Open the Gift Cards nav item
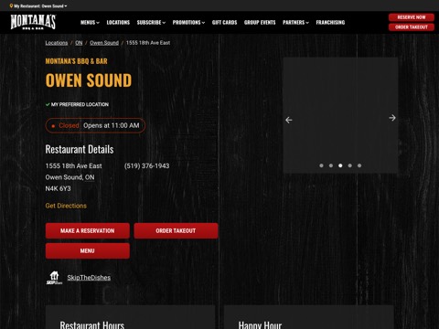Image resolution: width=439 pixels, height=329 pixels. click(224, 22)
